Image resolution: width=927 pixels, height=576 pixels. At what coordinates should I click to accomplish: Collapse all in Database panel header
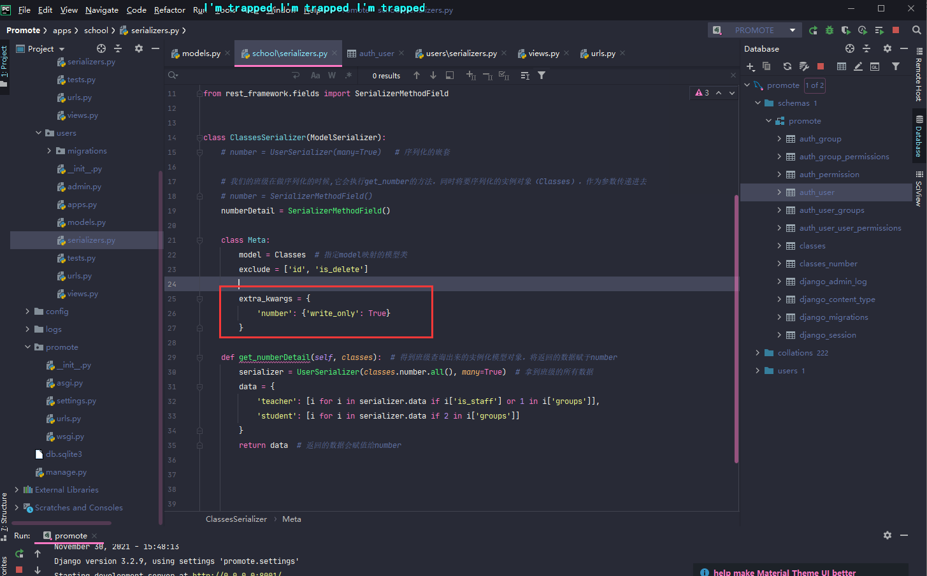click(x=866, y=48)
